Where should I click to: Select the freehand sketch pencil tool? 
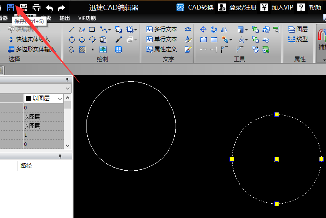click(82, 30)
